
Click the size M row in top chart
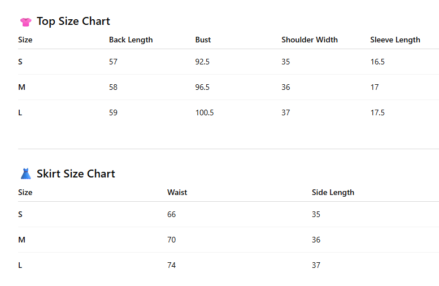point(228,87)
